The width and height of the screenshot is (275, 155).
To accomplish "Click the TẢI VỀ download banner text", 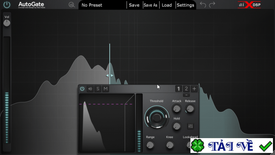I will click(x=230, y=146).
